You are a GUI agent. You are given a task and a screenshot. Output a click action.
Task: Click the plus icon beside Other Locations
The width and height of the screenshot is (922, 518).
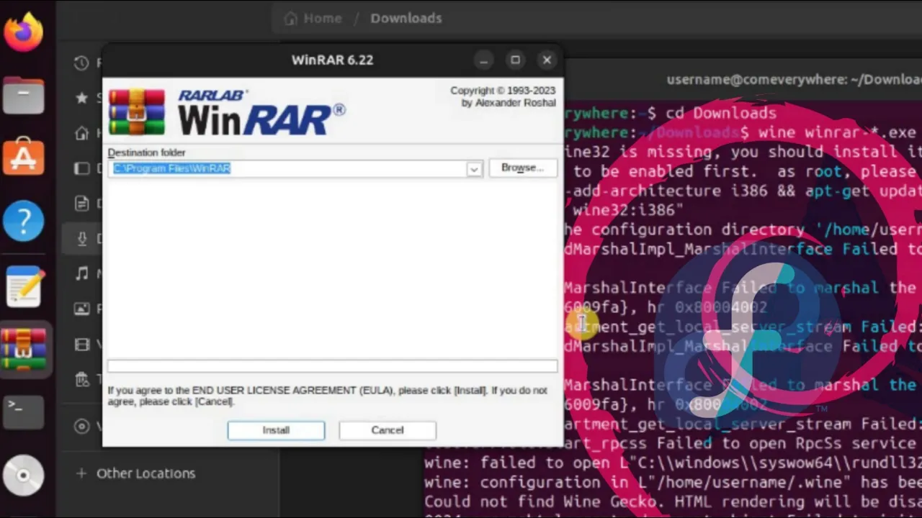81,473
